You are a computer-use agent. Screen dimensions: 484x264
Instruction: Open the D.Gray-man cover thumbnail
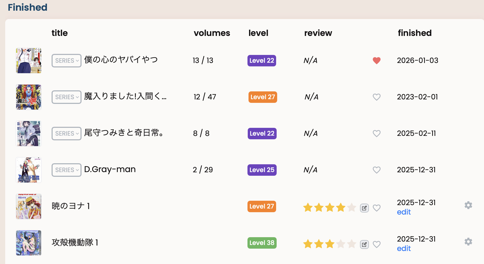click(29, 170)
